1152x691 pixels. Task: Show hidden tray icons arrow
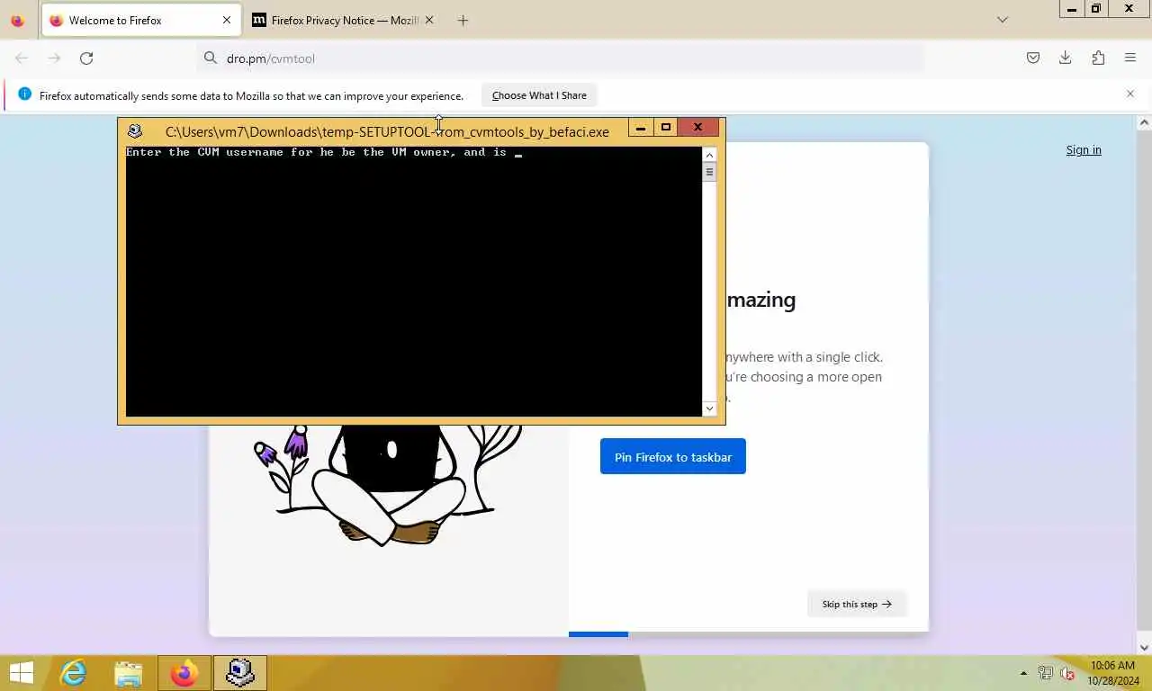pyautogui.click(x=1023, y=673)
